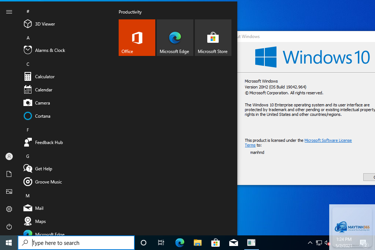Click the 'C' letter group header
This screenshot has width=375, height=250.
click(28, 64)
